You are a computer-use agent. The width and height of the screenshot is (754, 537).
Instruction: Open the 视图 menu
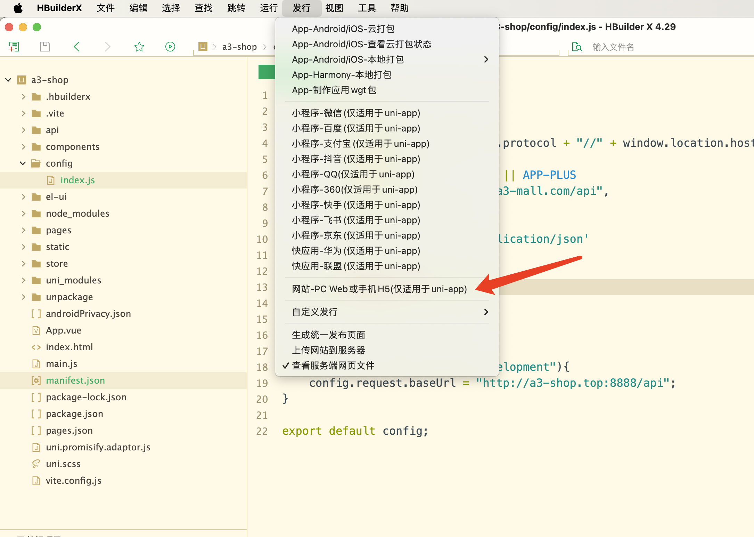pyautogui.click(x=334, y=8)
